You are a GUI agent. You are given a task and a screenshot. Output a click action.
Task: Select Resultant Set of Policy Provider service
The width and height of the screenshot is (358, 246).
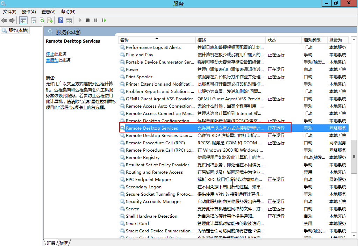tap(233, 165)
